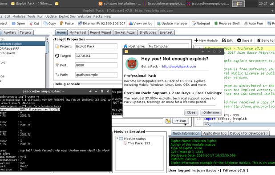Start Auto Pwn from toolbar
This screenshot has width=275, height=175.
tap(254, 24)
